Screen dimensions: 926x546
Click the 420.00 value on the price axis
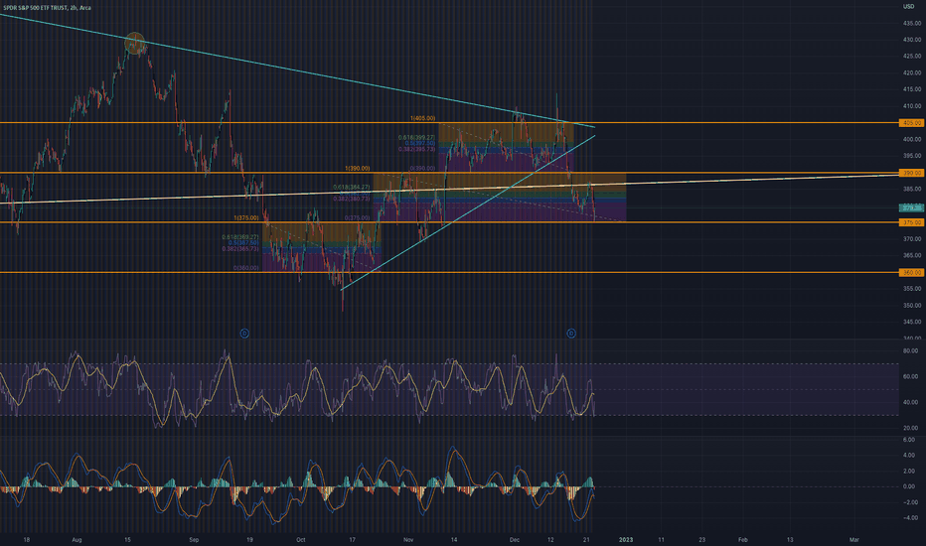point(912,73)
